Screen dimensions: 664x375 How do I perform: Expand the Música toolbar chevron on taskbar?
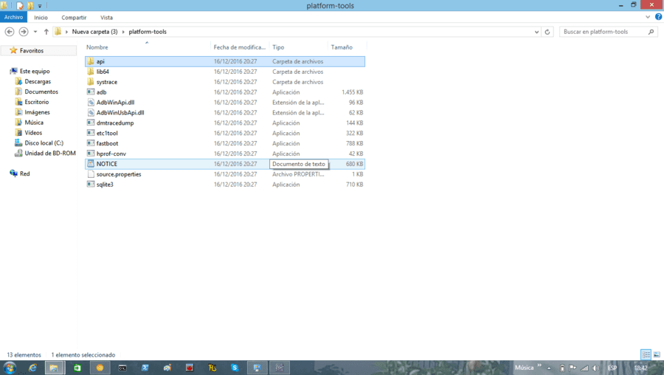pos(539,365)
